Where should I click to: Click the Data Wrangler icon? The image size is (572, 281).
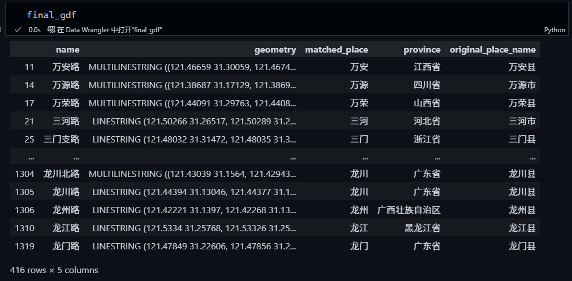click(x=51, y=30)
